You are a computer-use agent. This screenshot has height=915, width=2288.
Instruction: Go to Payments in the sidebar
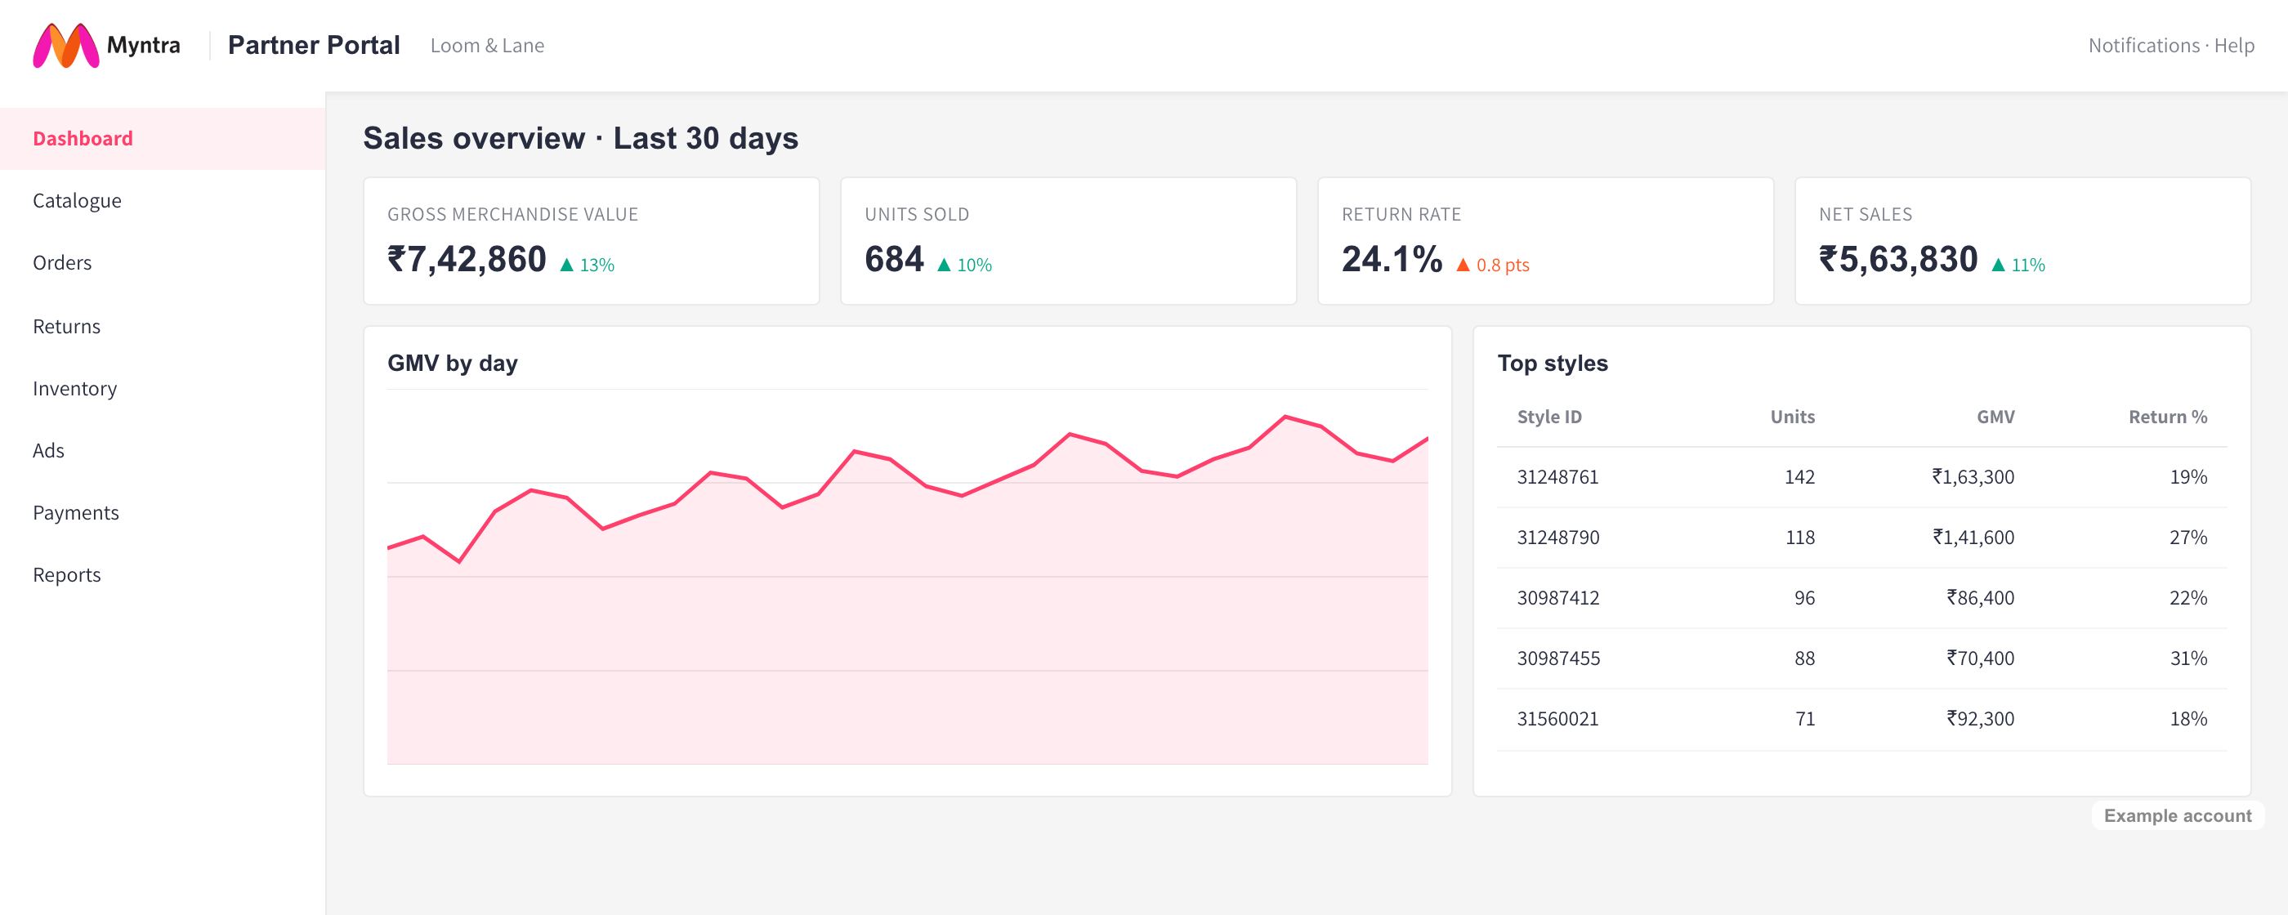click(x=163, y=512)
